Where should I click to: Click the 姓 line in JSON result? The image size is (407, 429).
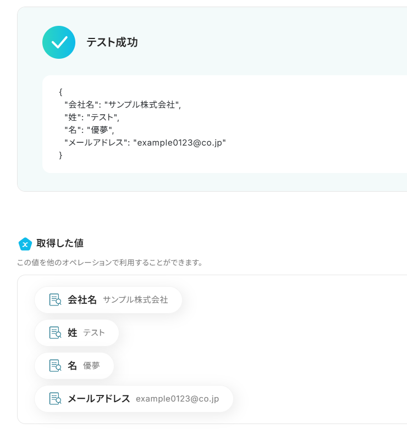tap(91, 117)
